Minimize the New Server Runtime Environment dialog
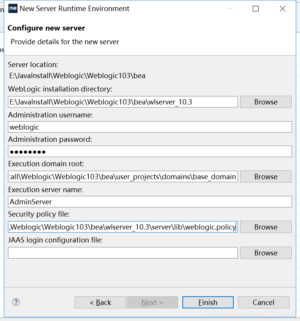 229,8
